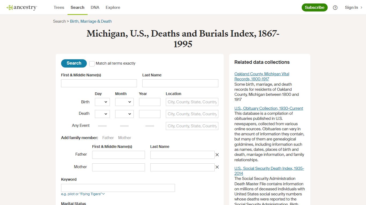The image size is (366, 205).
Task: Open the DNA menu
Action: coord(95,7)
